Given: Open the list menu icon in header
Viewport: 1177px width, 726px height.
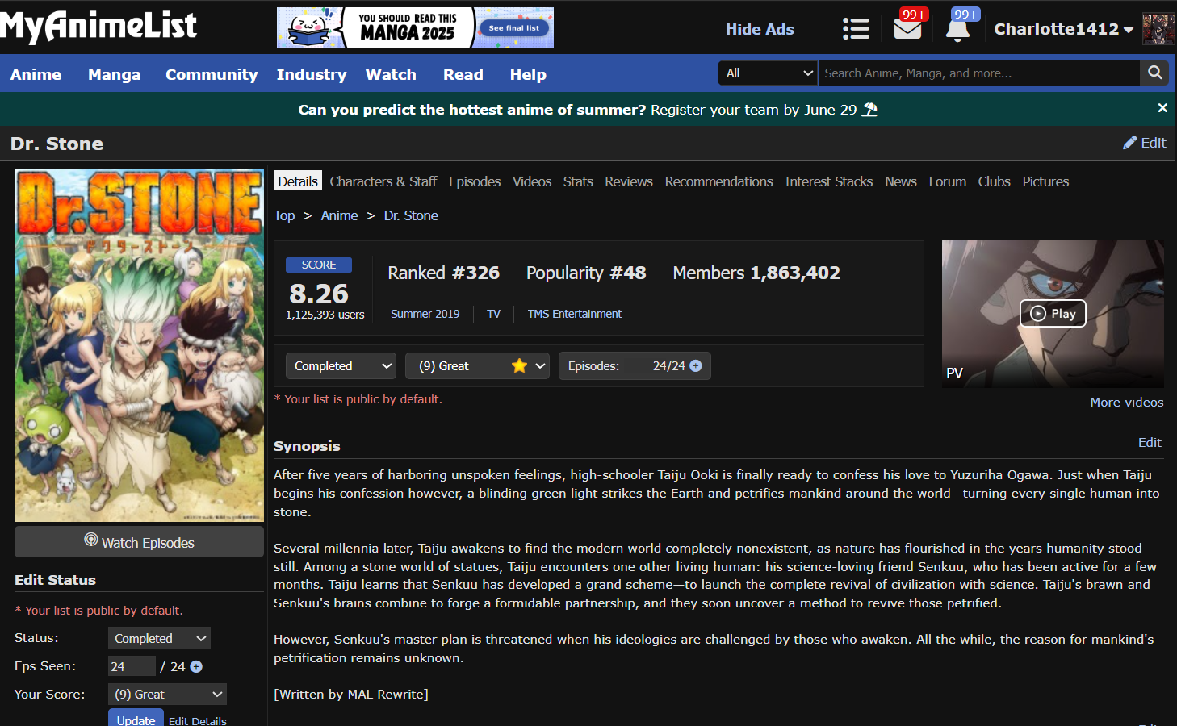Looking at the screenshot, I should pos(856,29).
